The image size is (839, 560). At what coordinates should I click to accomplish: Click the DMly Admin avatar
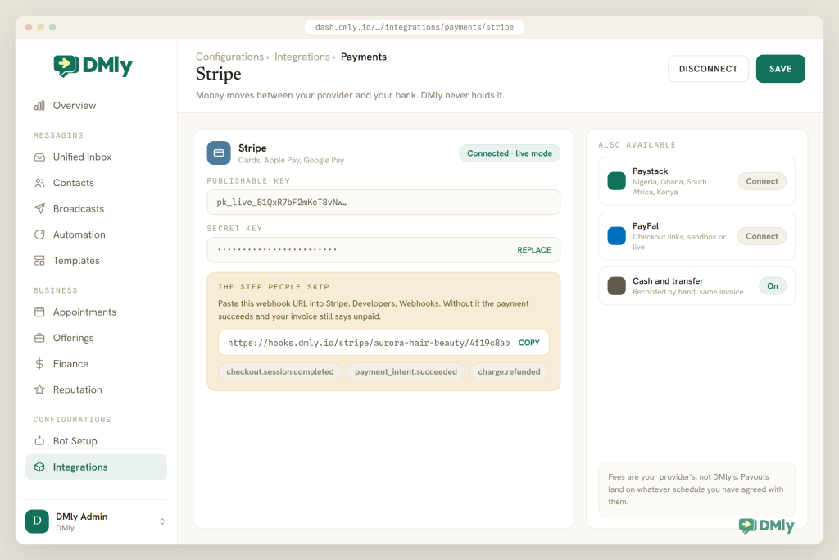[x=37, y=521]
